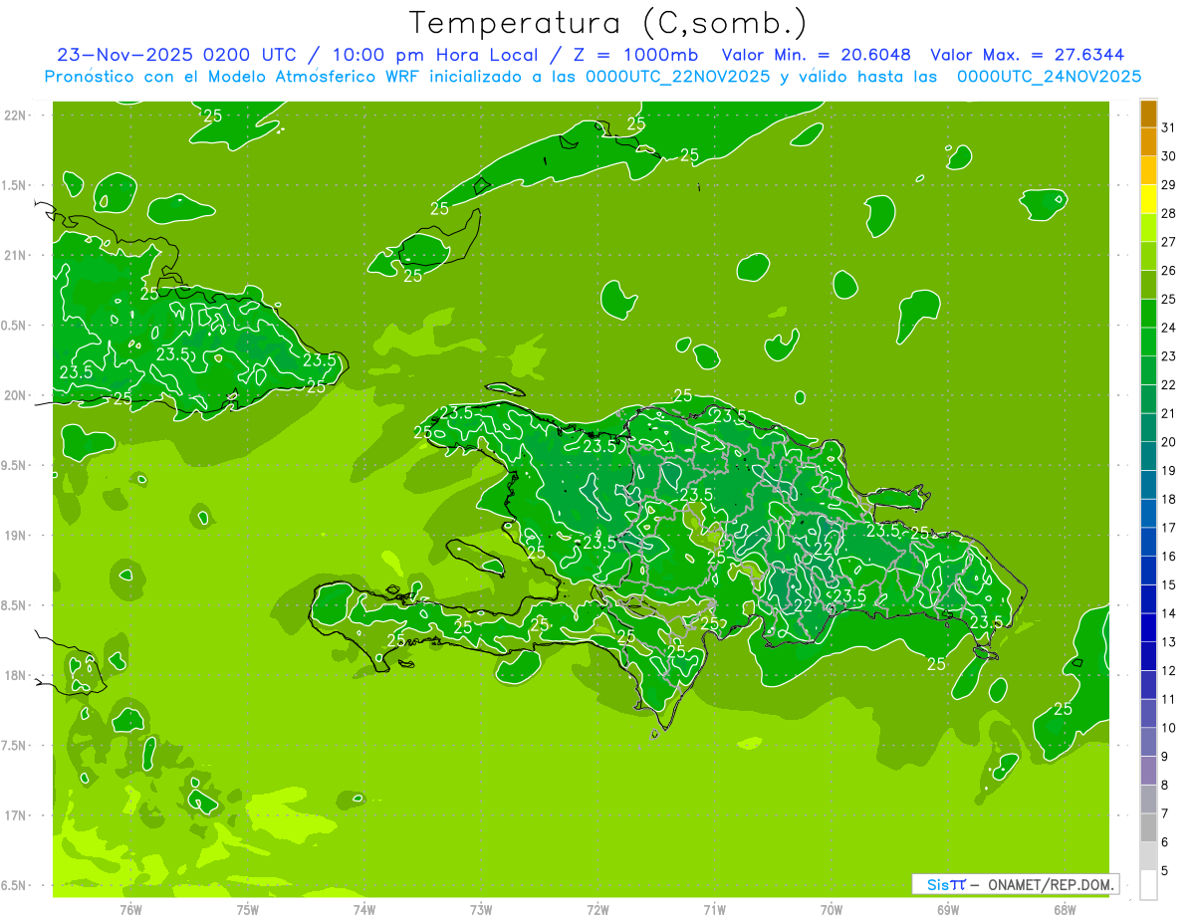Click the color scale value "5"
The height and width of the screenshot is (923, 1195).
[1165, 871]
